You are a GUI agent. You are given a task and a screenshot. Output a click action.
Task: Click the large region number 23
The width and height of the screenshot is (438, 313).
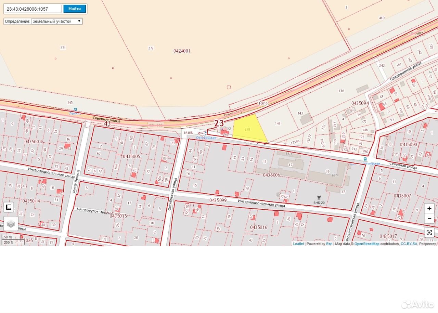tap(219, 123)
